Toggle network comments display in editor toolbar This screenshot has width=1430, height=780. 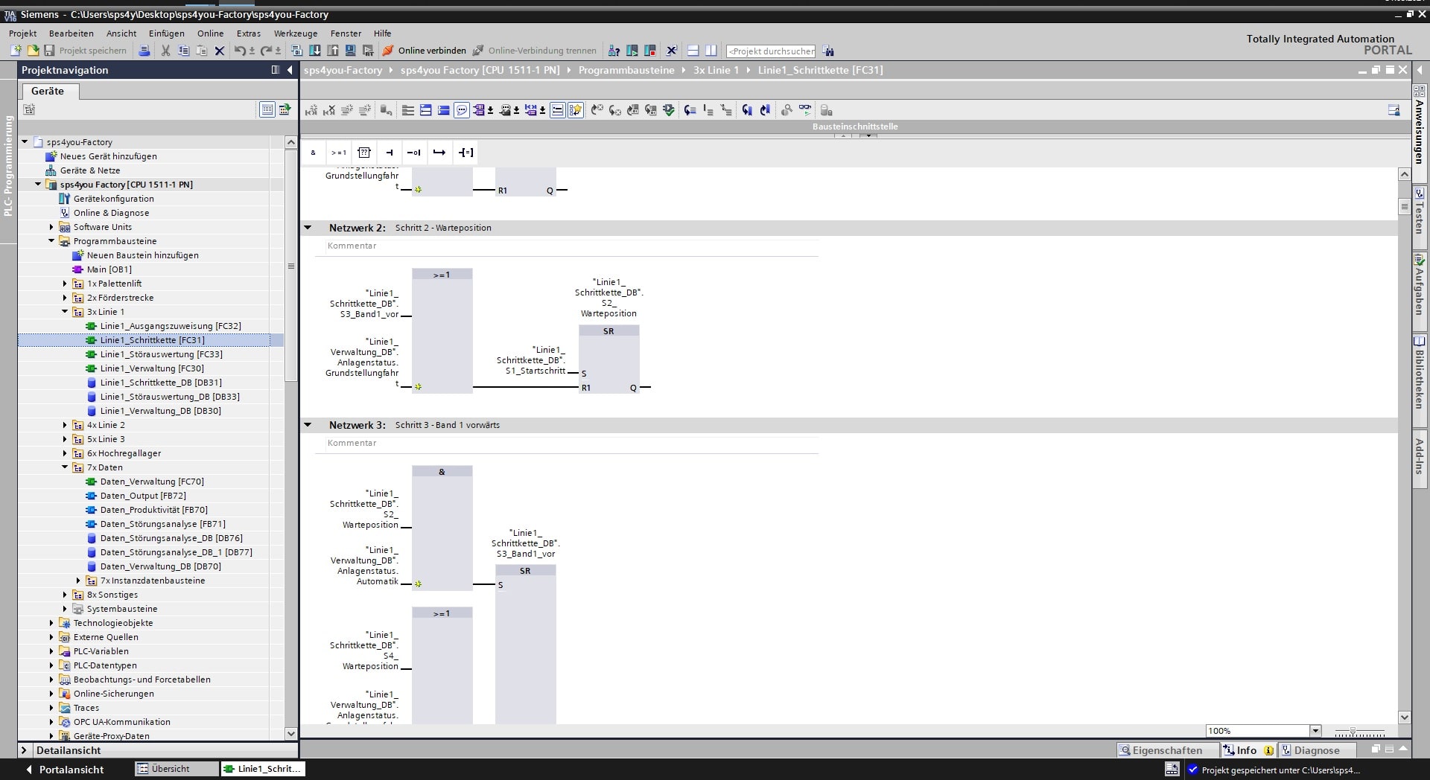click(462, 110)
